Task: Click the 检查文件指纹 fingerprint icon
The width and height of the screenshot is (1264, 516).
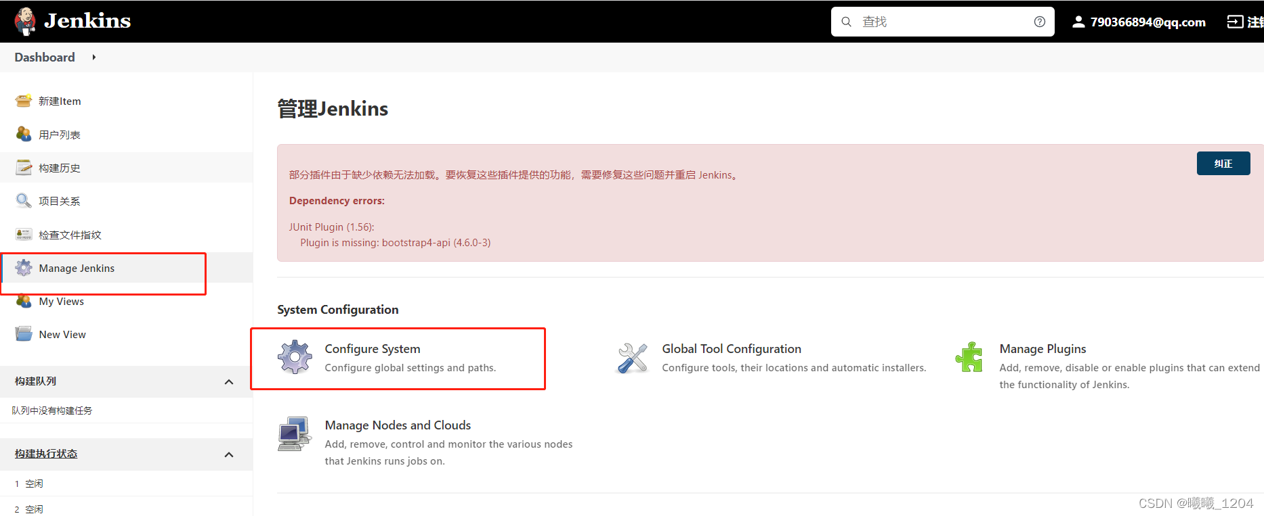Action: 24,234
